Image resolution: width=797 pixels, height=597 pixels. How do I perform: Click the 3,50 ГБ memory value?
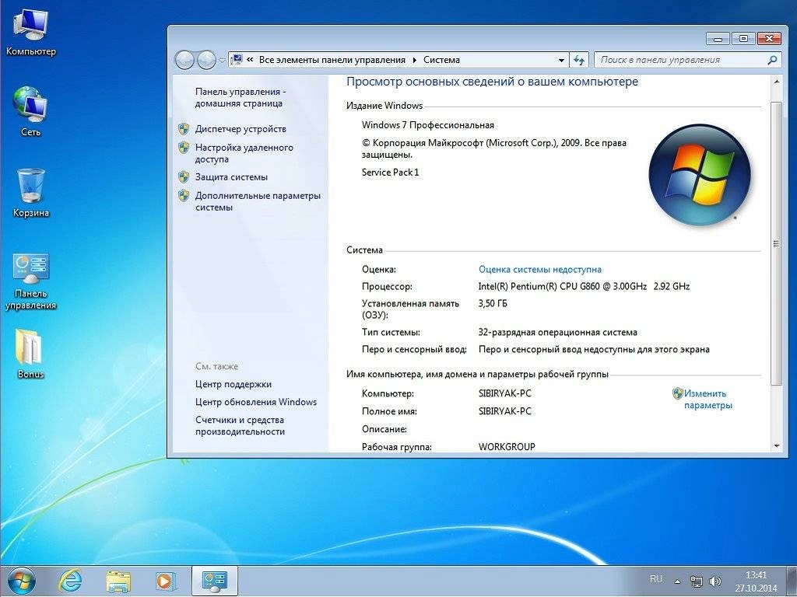493,304
